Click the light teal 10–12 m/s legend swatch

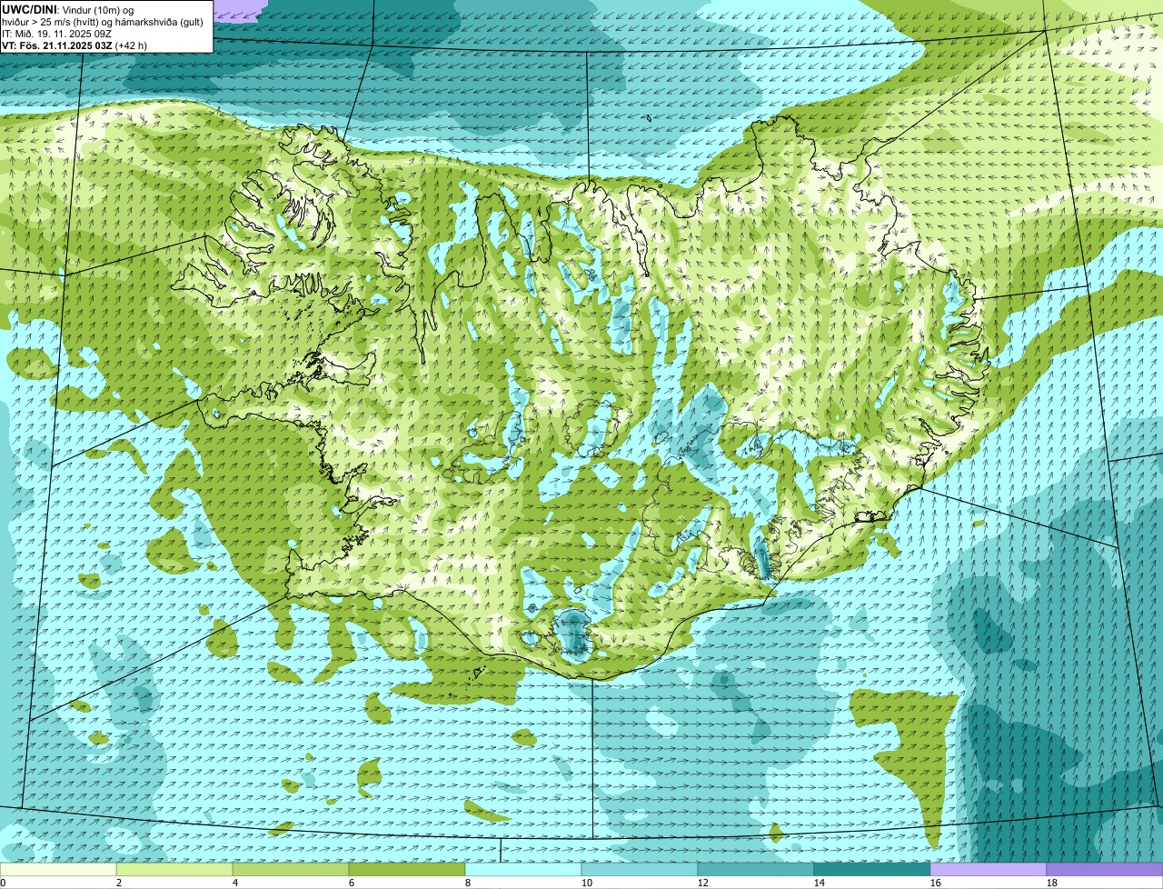pos(640,870)
